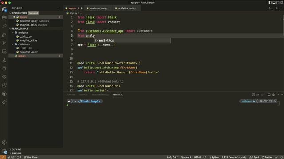Open the Accounts menu icon

4,143
